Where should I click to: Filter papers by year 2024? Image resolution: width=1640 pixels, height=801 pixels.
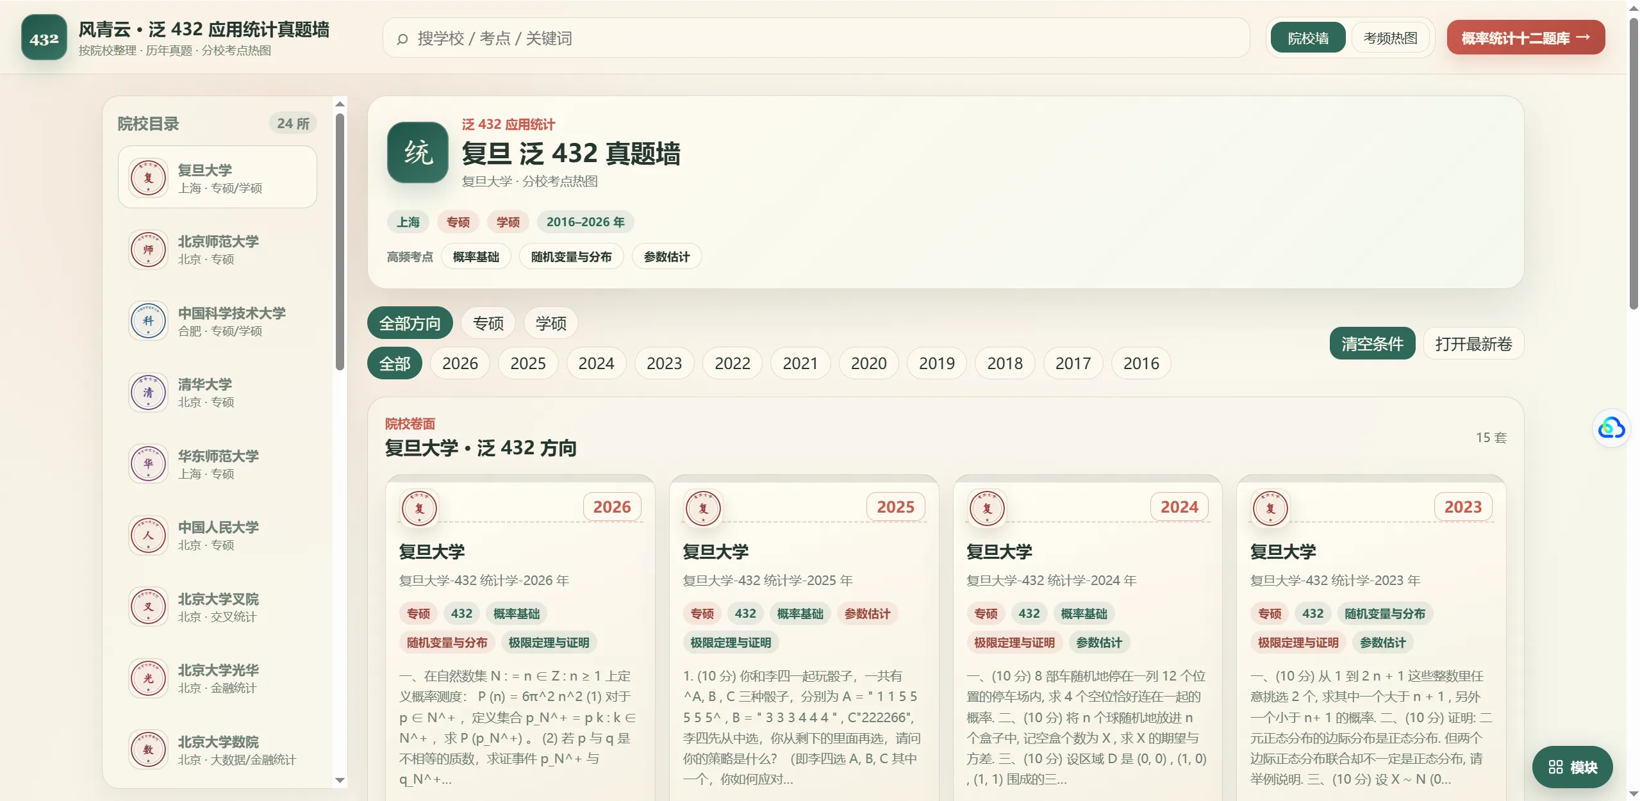(x=597, y=363)
